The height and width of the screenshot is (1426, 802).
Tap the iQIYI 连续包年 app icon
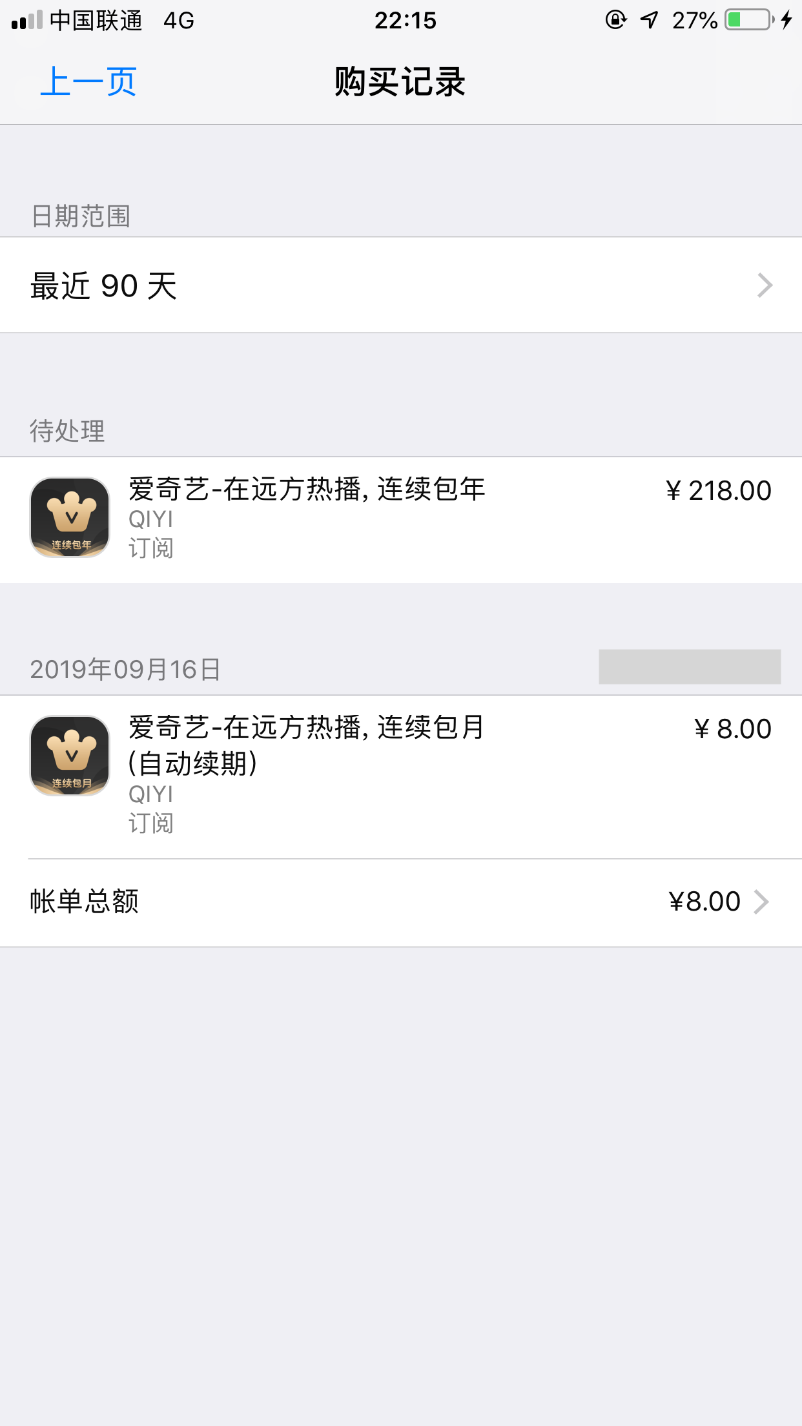[x=70, y=517]
